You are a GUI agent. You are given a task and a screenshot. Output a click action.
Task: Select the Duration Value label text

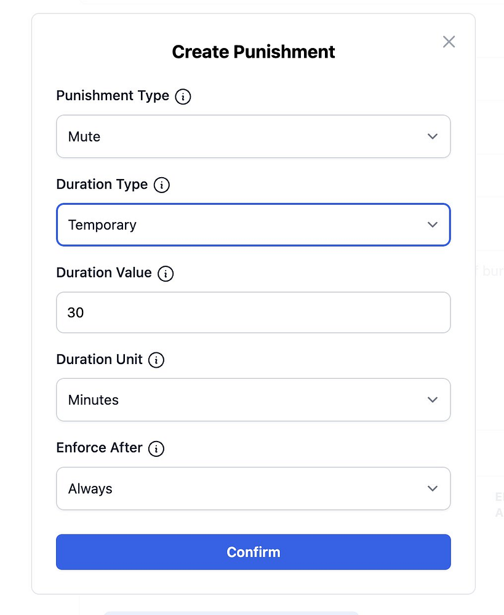point(104,273)
